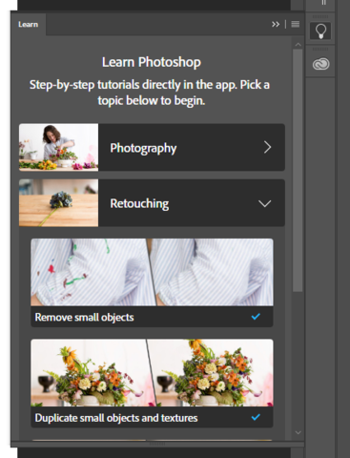Viewport: 350px width, 458px height.
Task: Switch to the Learn tab
Action: click(x=29, y=24)
